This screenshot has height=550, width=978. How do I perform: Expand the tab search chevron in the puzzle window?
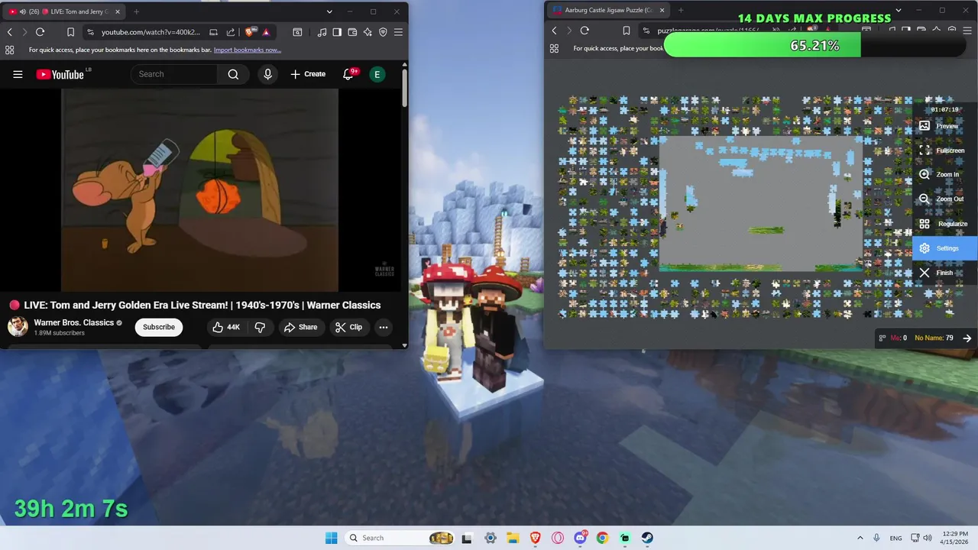coord(899,10)
